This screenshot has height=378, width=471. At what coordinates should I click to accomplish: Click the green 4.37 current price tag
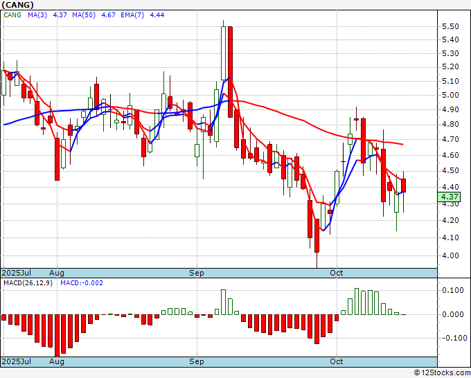point(449,197)
